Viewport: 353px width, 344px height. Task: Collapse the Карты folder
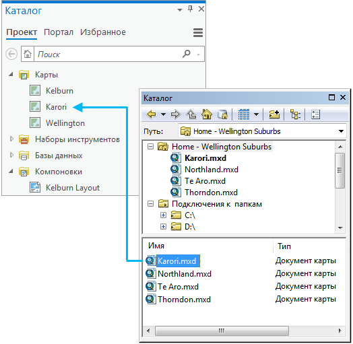11,74
